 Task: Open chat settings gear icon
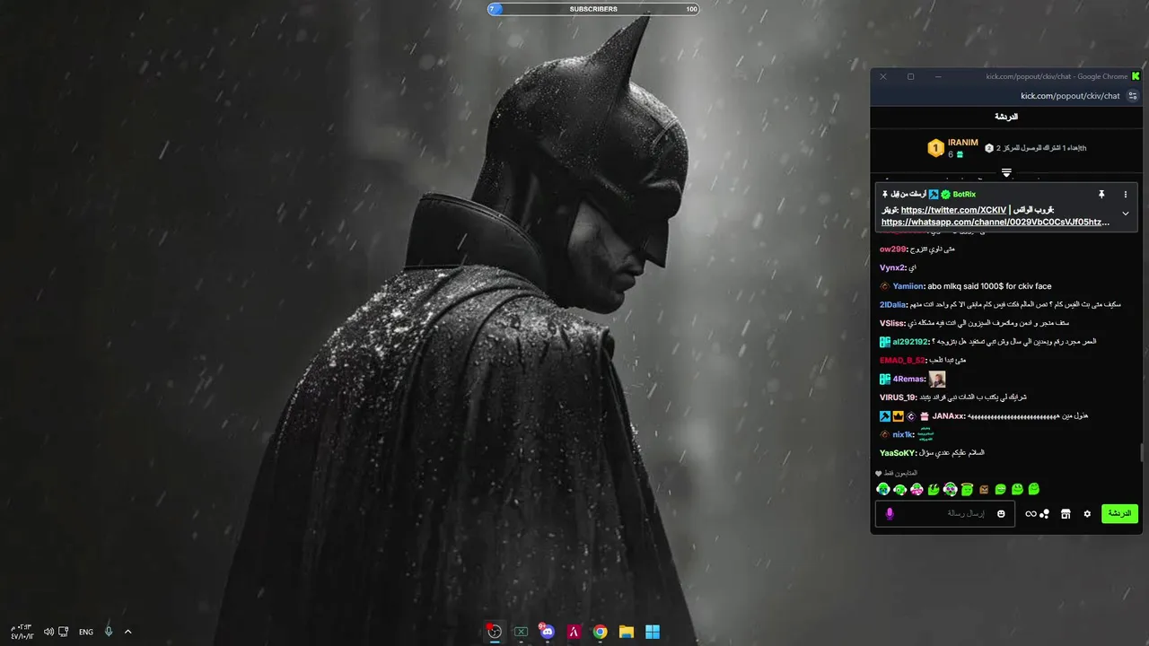pos(1087,514)
